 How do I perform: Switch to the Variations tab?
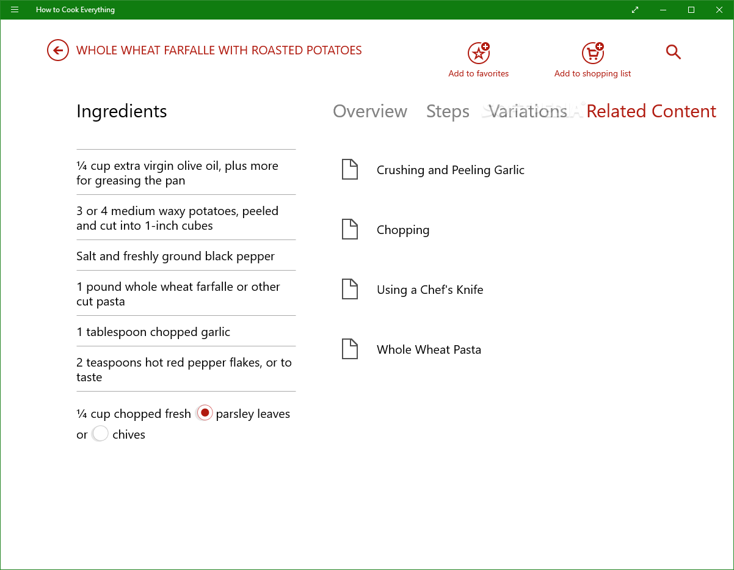coord(528,111)
